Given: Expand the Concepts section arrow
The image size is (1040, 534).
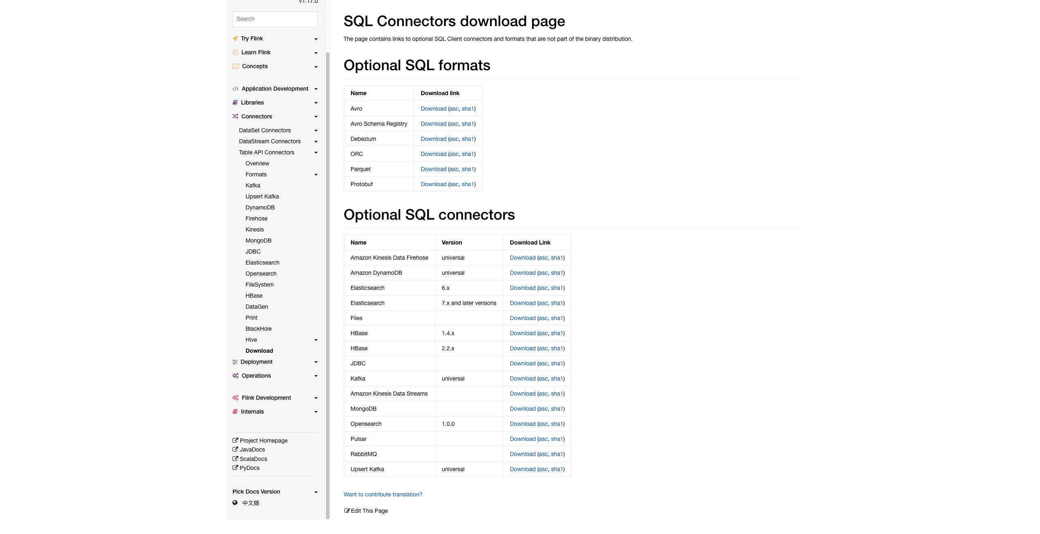Looking at the screenshot, I should pos(316,67).
